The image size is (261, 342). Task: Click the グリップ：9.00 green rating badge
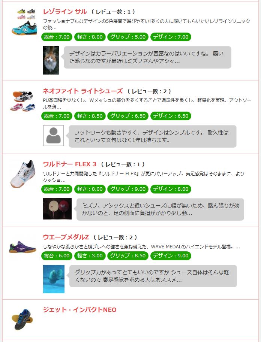[128, 189]
